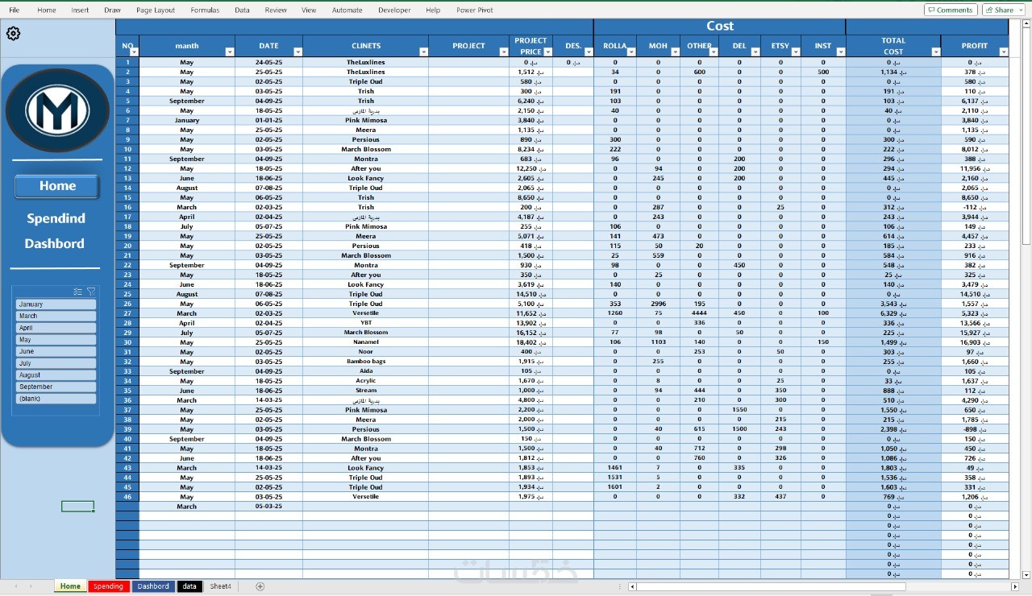This screenshot has width=1032, height=596.
Task: Switch to the Sheet4 tab
Action: click(x=221, y=586)
